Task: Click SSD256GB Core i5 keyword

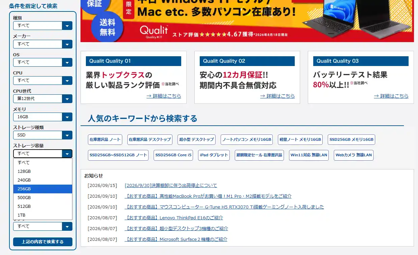Action: click(173, 155)
